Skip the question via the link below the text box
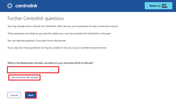This screenshot has height=105, width=176. pos(24,78)
